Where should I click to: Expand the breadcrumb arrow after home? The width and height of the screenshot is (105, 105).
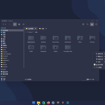[33, 32]
